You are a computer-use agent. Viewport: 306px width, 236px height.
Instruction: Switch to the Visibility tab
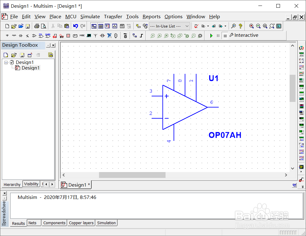pyautogui.click(x=31, y=184)
